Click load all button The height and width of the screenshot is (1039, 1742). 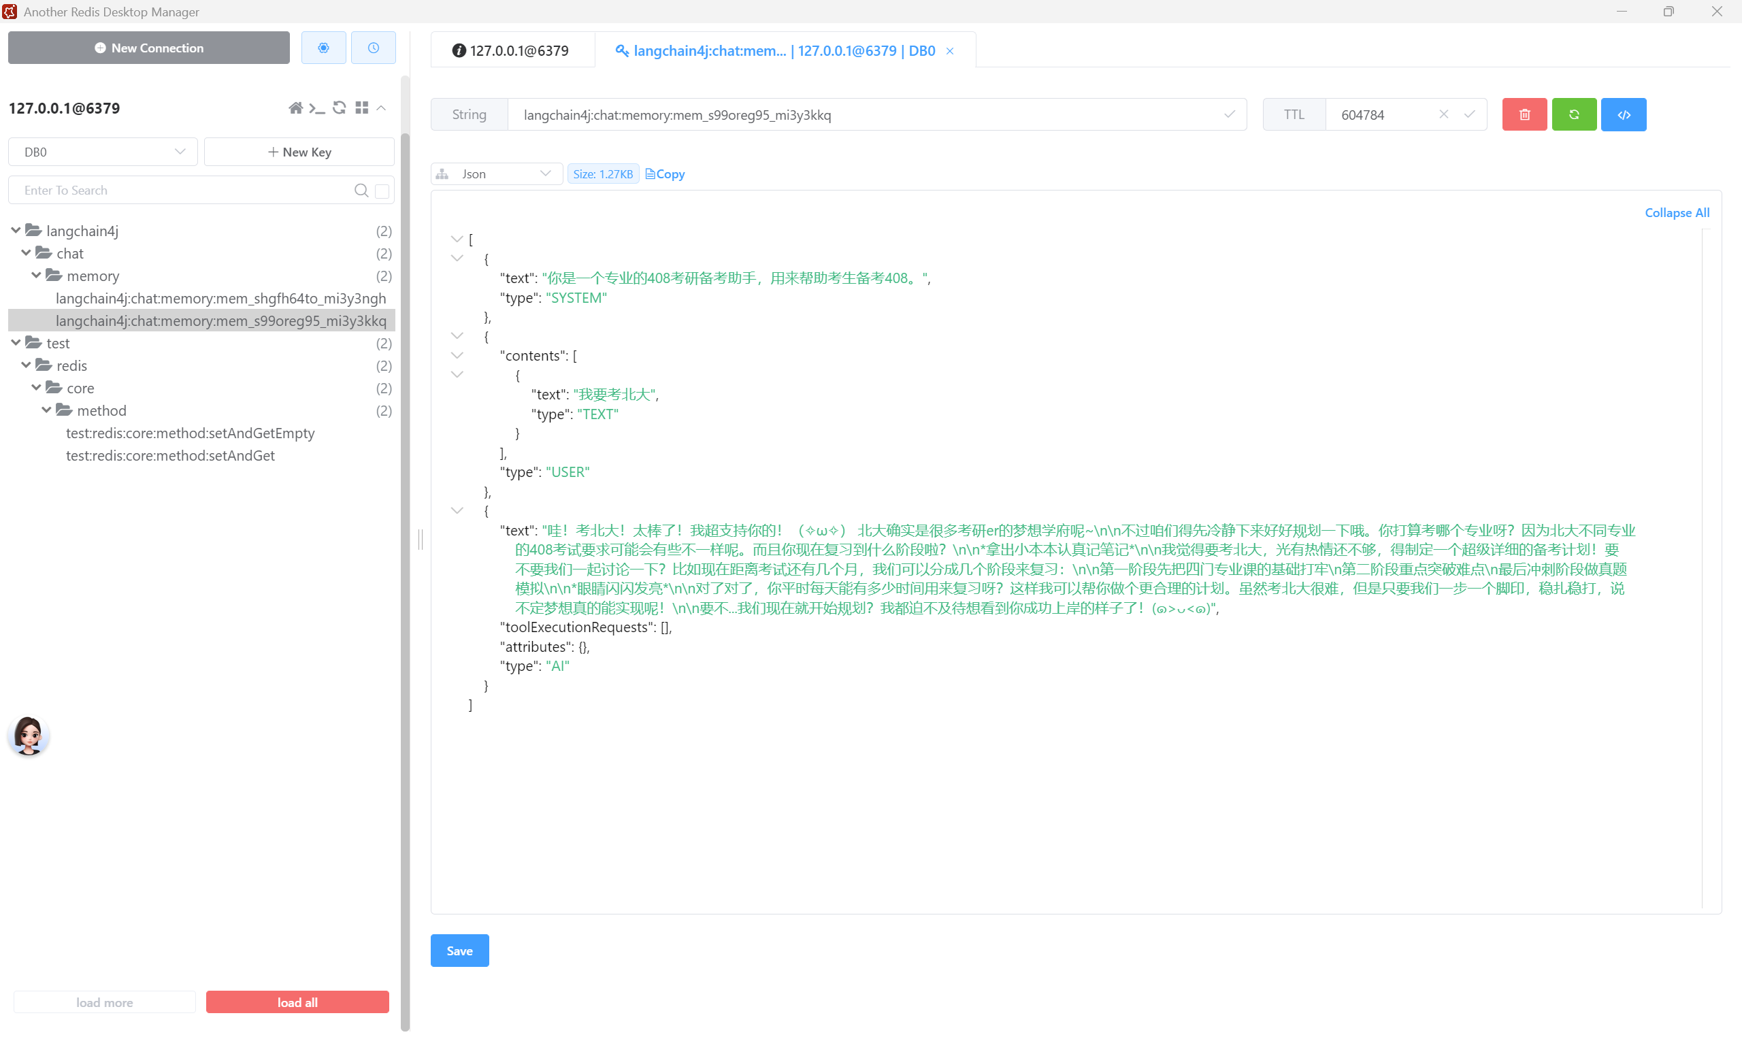(x=297, y=1002)
